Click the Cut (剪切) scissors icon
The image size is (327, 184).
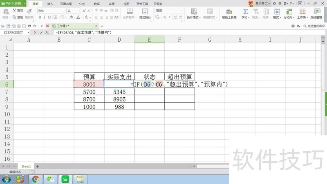(14, 11)
